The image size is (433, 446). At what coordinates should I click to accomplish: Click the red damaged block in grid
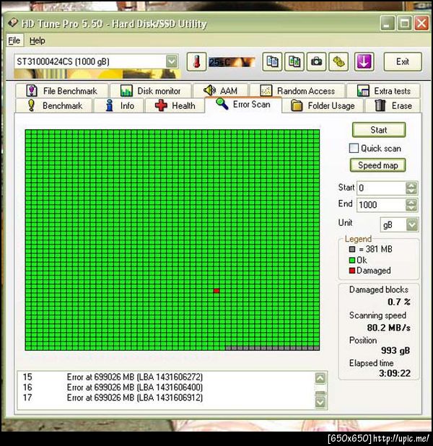tap(216, 291)
